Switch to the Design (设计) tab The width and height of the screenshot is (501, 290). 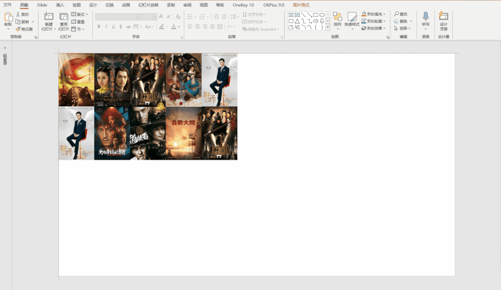click(x=93, y=5)
